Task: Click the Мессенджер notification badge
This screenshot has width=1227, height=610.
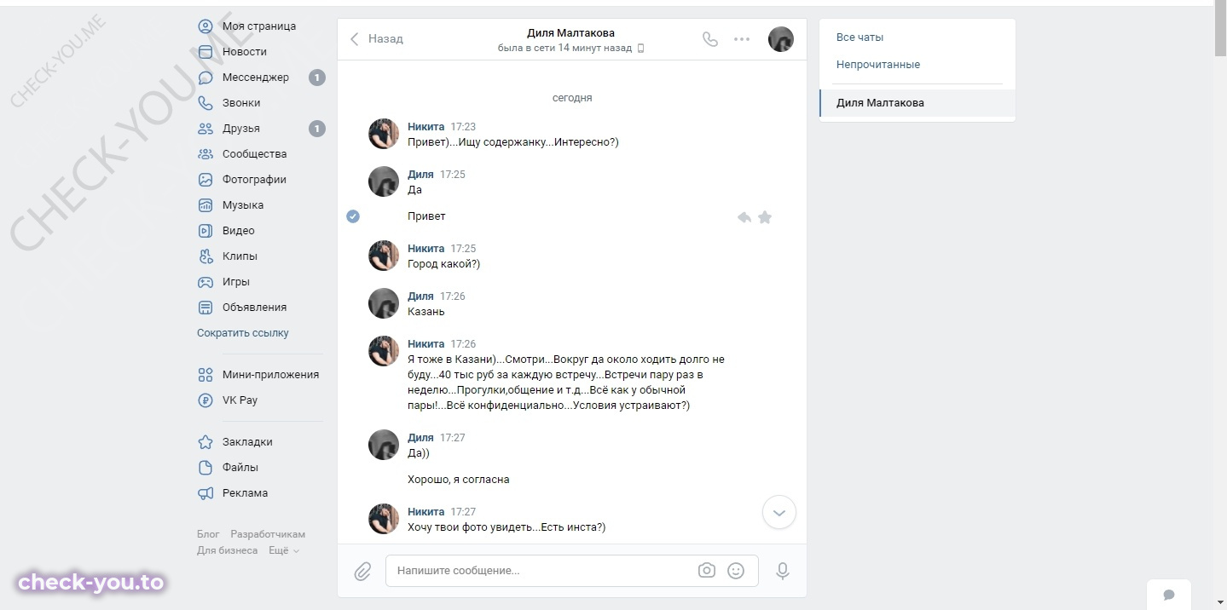Action: click(317, 78)
